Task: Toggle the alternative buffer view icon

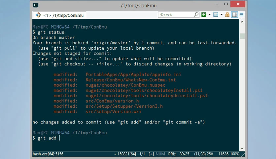Action: (234, 14)
